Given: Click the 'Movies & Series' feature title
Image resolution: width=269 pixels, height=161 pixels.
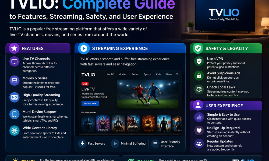Looking at the screenshot, I should click(35, 78).
